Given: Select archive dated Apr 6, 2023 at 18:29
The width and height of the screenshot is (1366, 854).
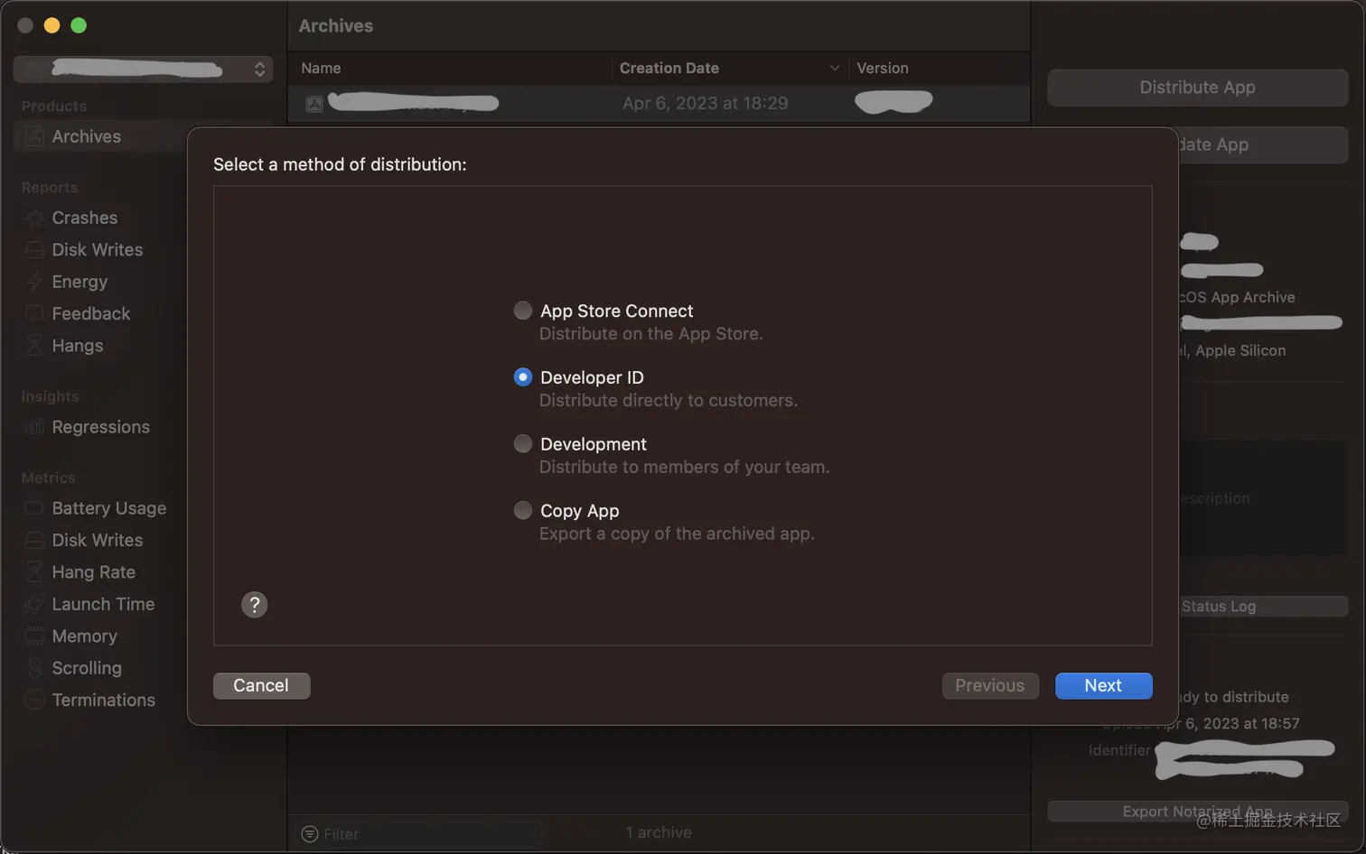Looking at the screenshot, I should 659,103.
